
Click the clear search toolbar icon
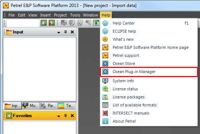point(52,23)
